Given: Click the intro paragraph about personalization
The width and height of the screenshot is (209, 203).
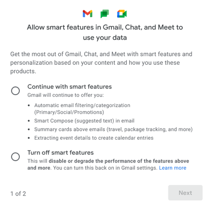Looking at the screenshot, I should pos(101,63).
